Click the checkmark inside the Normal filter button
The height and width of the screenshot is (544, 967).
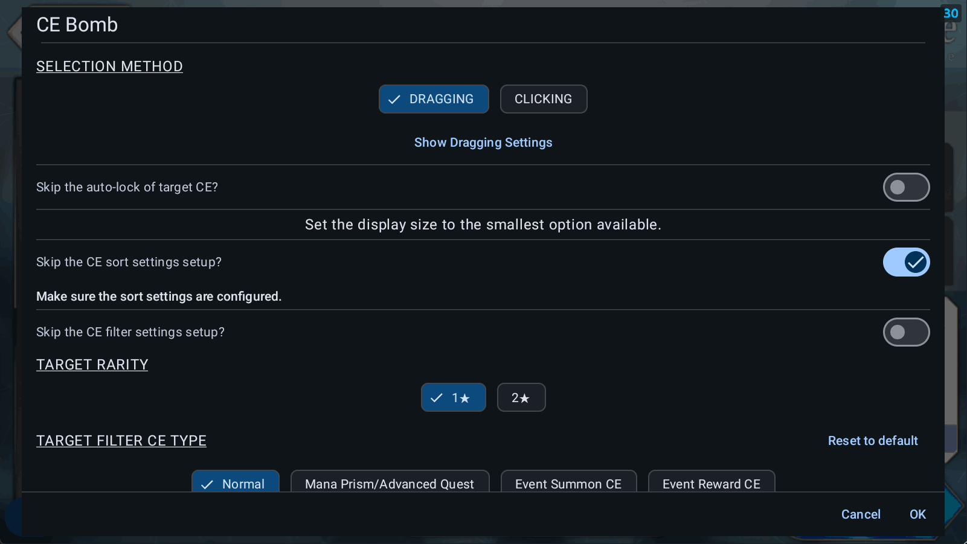[208, 484]
